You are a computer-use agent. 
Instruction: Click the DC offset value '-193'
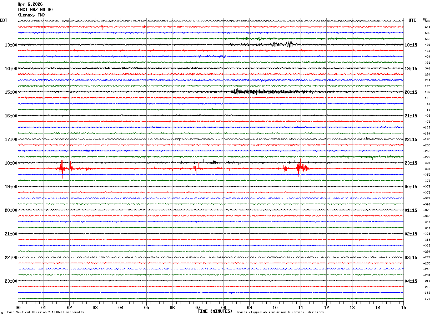[427, 140]
